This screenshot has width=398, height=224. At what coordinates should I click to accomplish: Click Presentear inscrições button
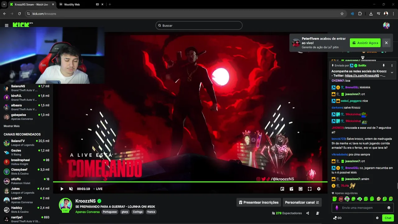click(x=259, y=202)
